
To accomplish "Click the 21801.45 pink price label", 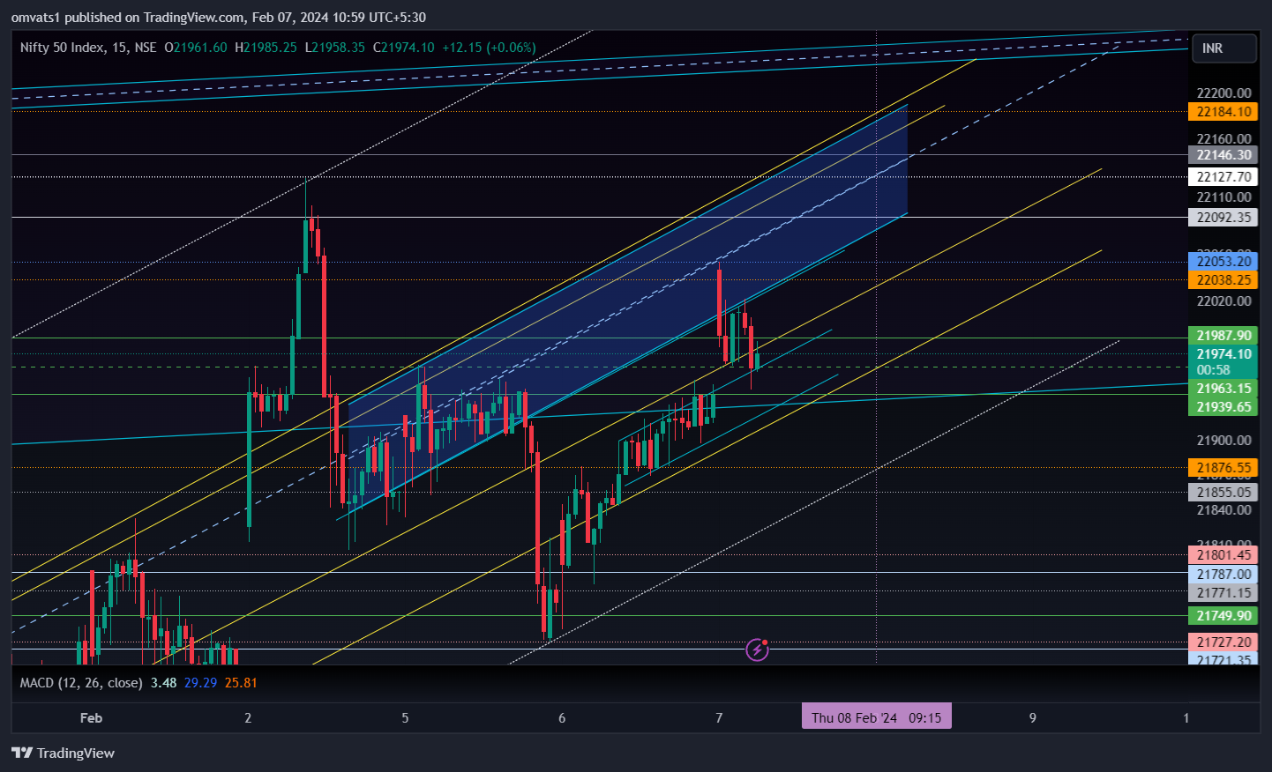I will [x=1223, y=555].
